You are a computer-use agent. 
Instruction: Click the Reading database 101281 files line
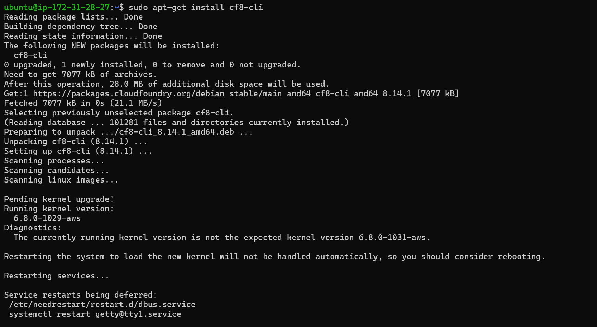pyautogui.click(x=177, y=122)
